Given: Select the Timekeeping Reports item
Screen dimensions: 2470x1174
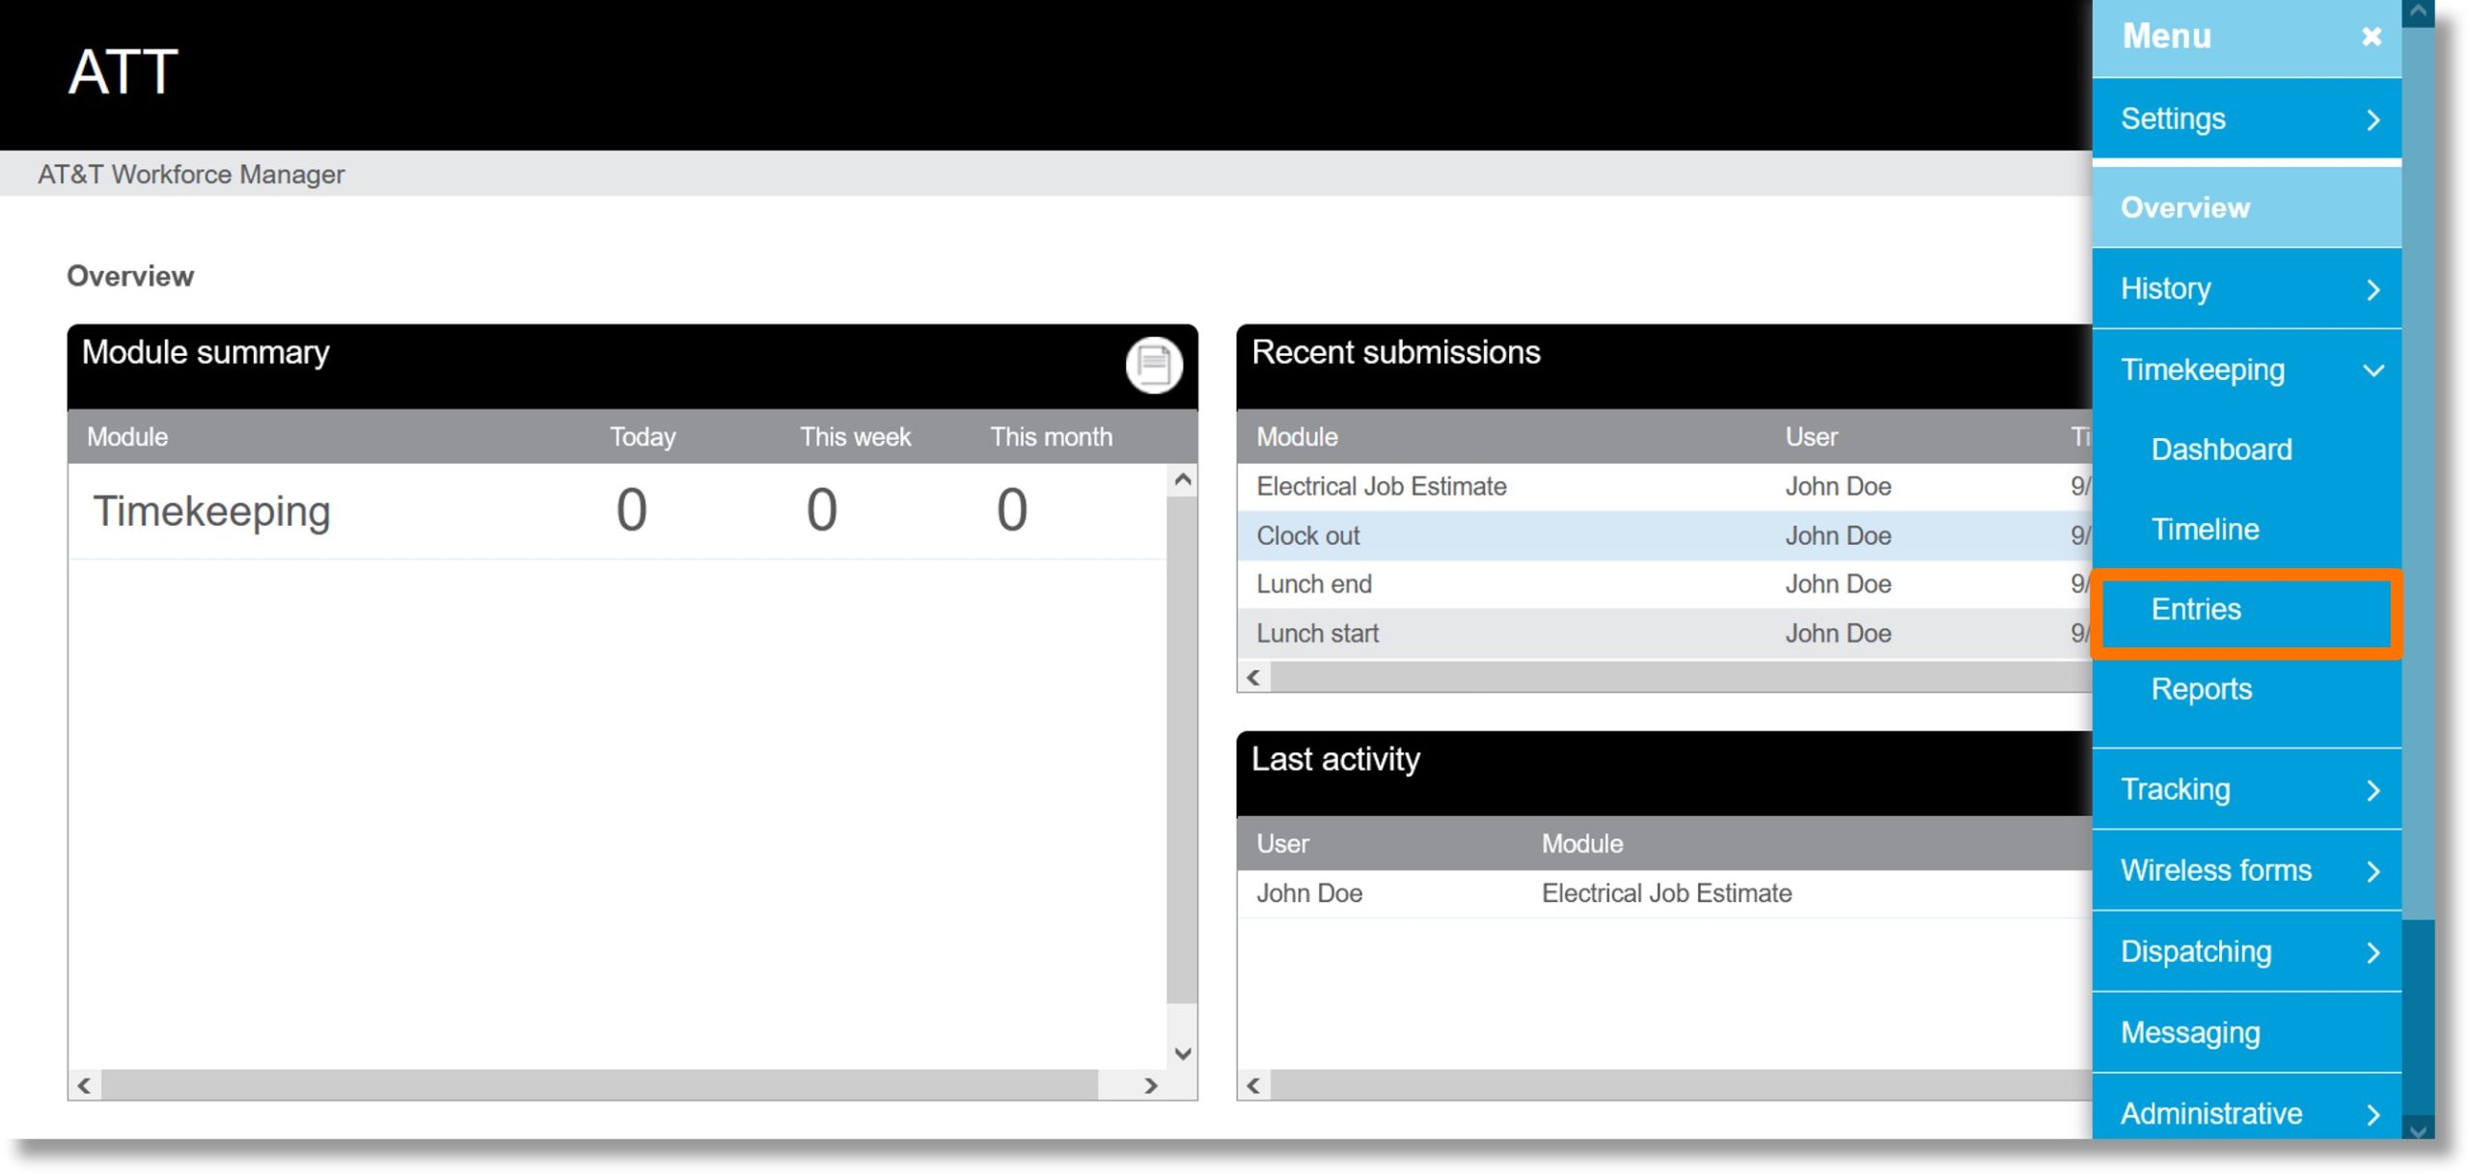Looking at the screenshot, I should [x=2202, y=689].
